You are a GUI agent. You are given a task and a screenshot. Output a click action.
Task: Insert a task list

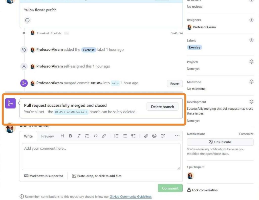pos(133,136)
